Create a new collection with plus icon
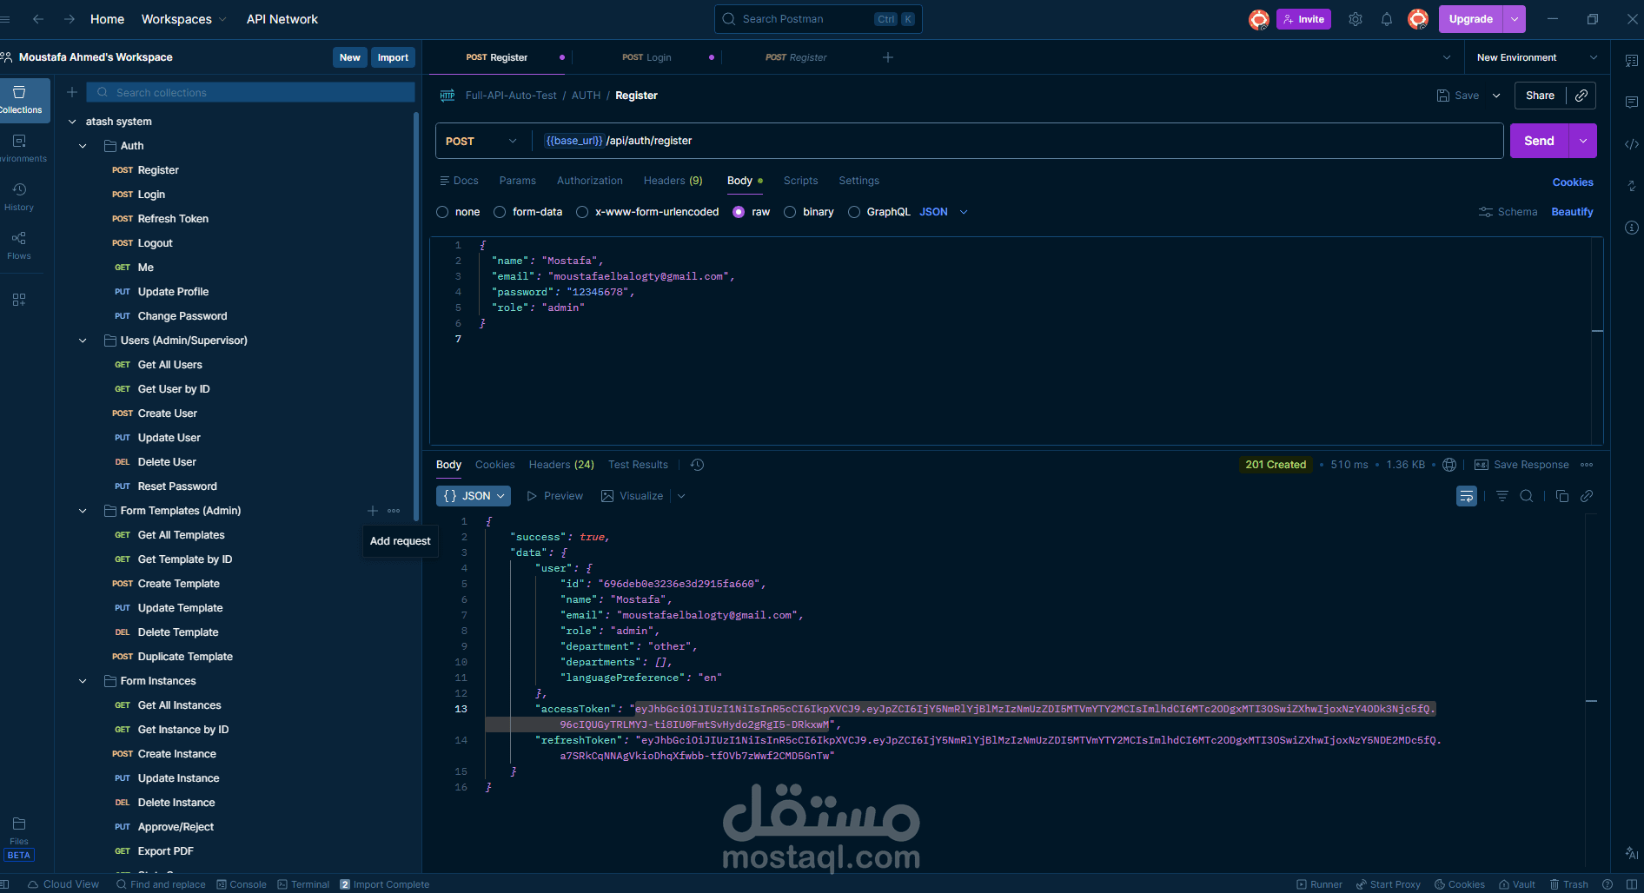Viewport: 1644px width, 893px height. point(72,92)
